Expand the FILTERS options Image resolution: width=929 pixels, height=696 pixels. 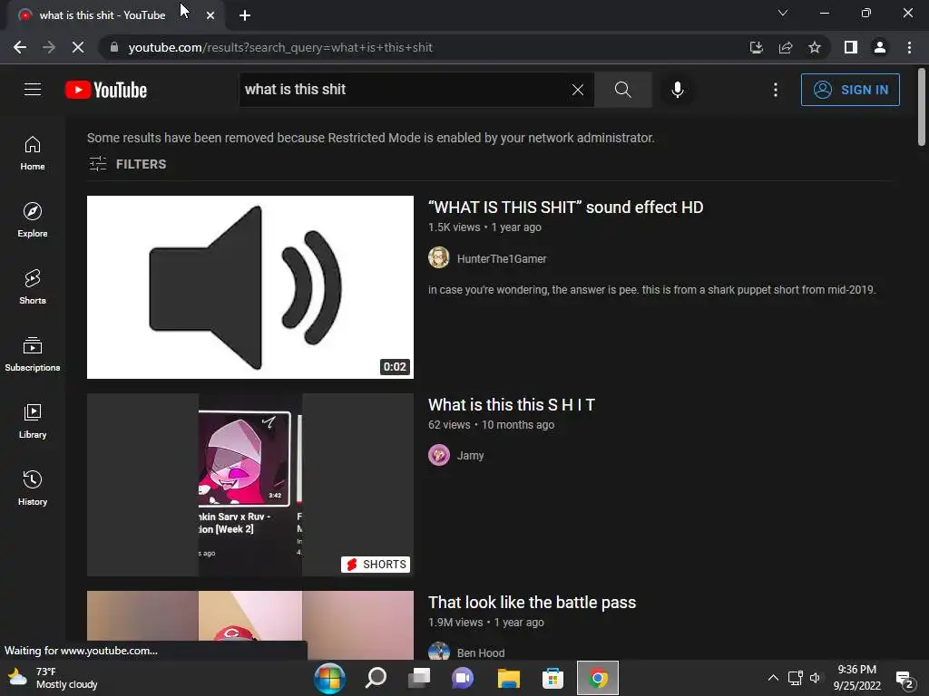127,164
